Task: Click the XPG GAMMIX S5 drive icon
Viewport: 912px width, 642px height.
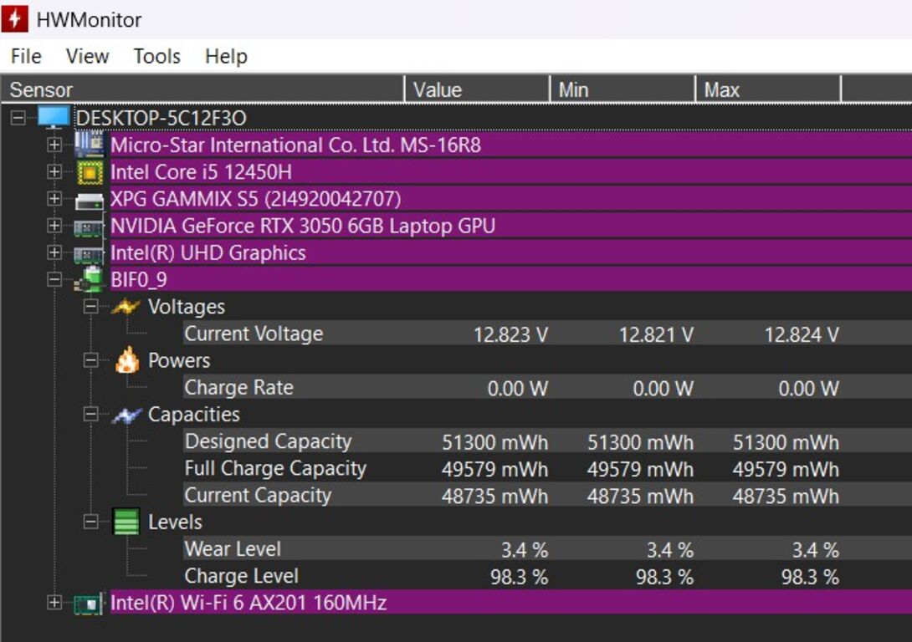Action: coord(89,201)
